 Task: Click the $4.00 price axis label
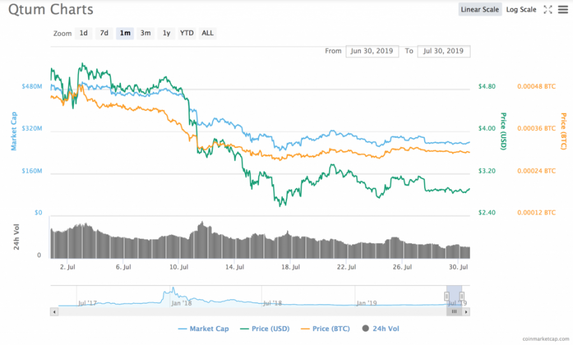click(487, 128)
